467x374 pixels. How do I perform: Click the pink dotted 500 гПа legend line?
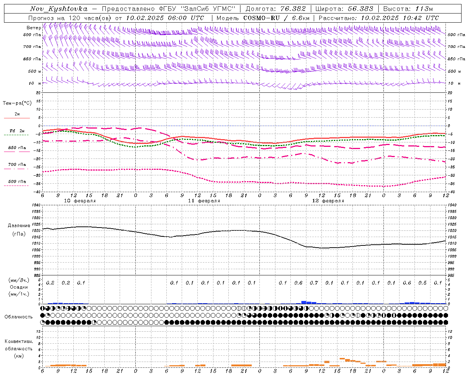click(16, 186)
